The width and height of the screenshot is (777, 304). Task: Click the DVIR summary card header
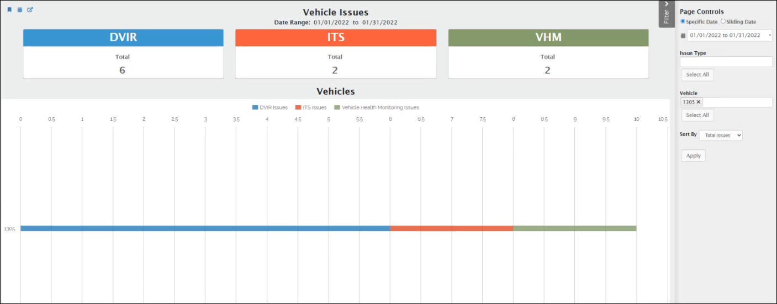coord(123,37)
